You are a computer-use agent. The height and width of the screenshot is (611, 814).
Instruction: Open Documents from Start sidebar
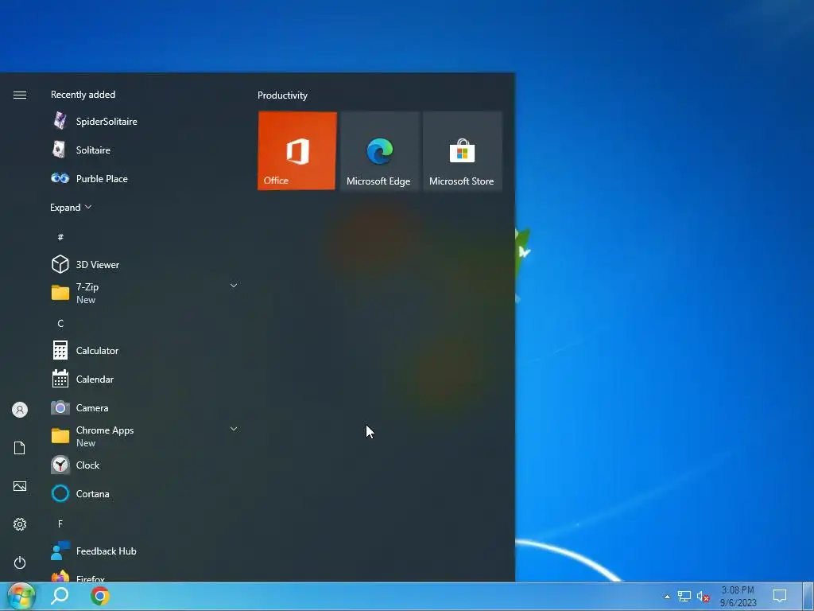tap(20, 448)
